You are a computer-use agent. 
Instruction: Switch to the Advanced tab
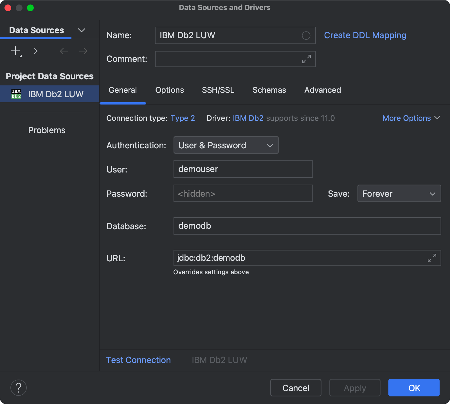tap(322, 90)
